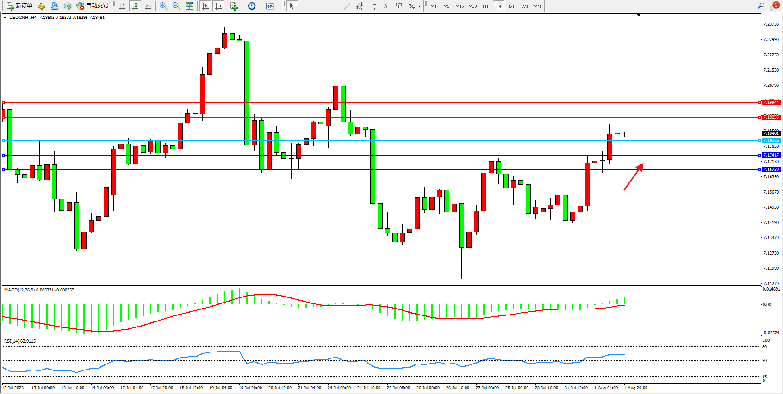783x394 pixels.
Task: Toggle the chart auto scroll button
Action: pos(205,6)
